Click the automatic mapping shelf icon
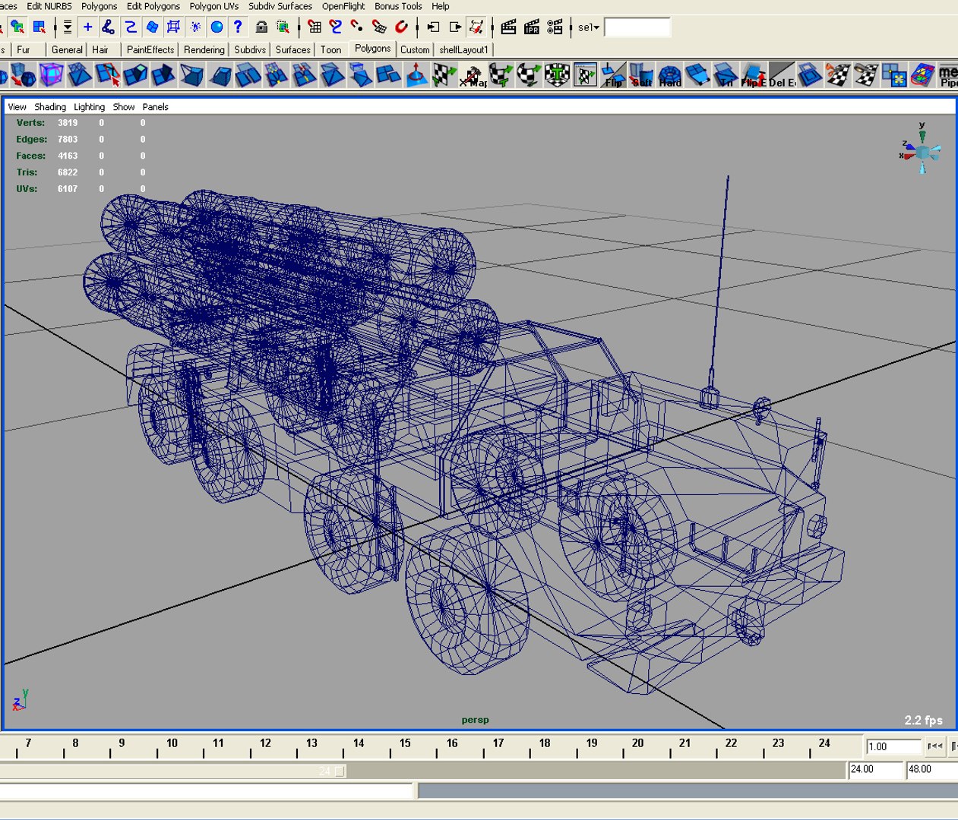Viewport: 958px width, 820px height. (x=557, y=75)
